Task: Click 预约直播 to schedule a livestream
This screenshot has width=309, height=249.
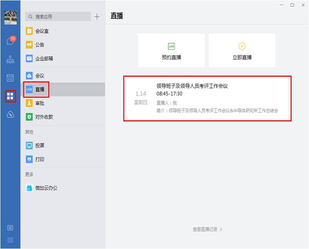Action: (171, 50)
